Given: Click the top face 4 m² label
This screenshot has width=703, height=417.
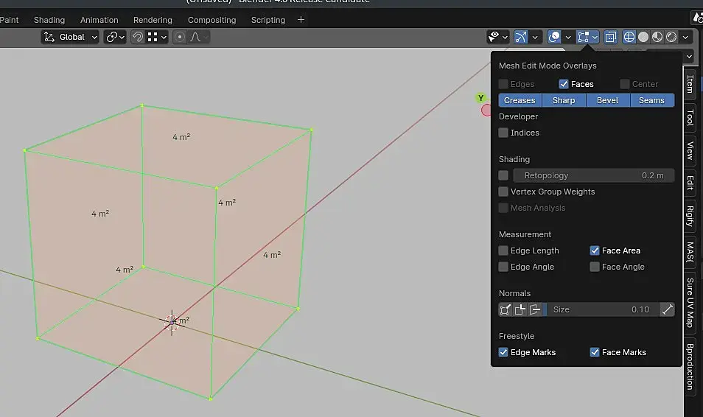Looking at the screenshot, I should [181, 137].
